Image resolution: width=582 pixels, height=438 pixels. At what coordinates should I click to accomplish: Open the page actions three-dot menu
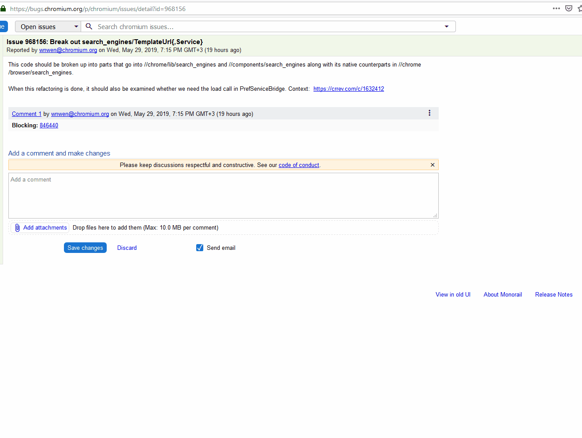(x=556, y=8)
